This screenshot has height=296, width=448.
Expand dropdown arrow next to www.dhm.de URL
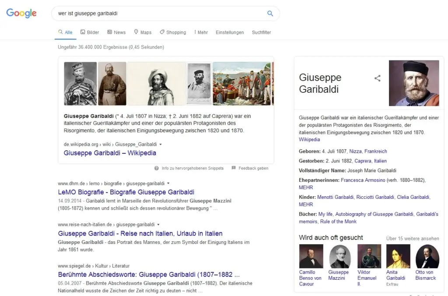pyautogui.click(x=168, y=183)
